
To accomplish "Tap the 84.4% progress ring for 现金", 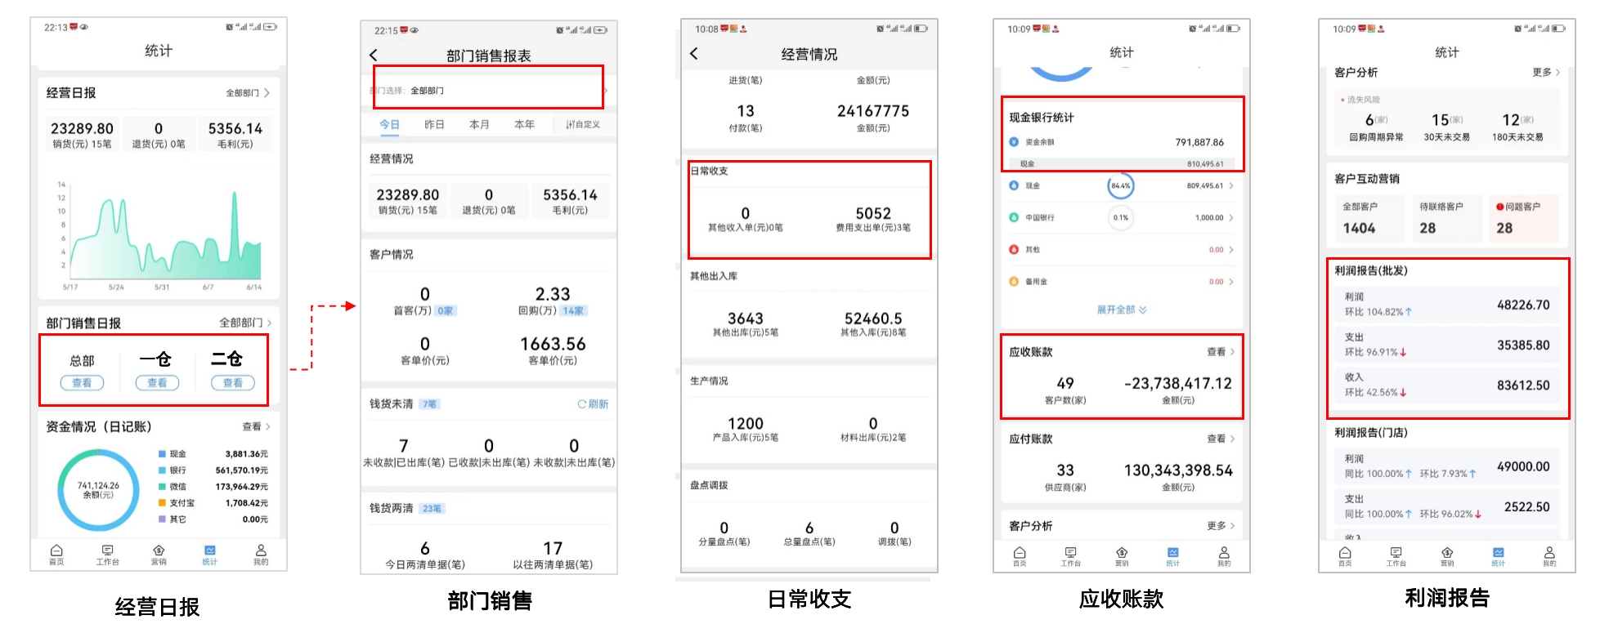I will pos(1120,186).
